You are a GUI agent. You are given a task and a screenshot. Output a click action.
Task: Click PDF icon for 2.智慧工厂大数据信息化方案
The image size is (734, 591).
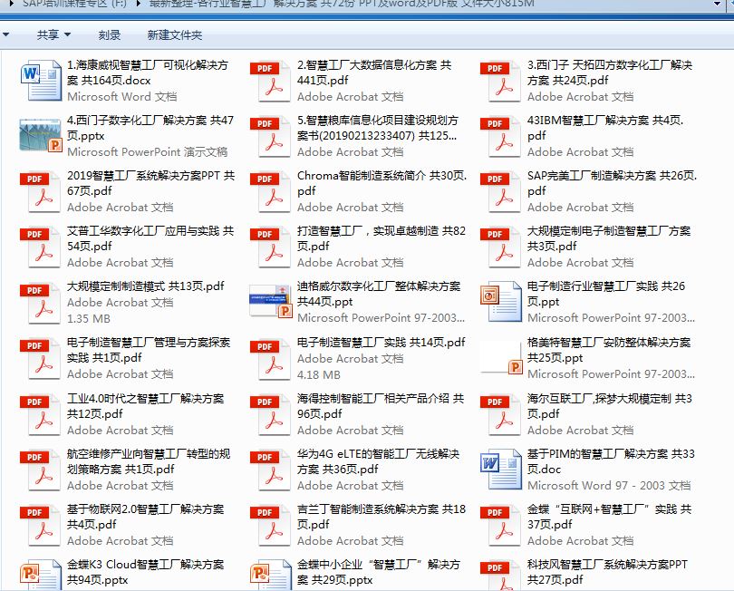click(271, 82)
